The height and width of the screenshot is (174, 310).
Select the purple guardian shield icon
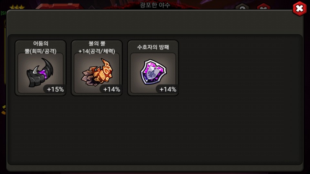153,72
